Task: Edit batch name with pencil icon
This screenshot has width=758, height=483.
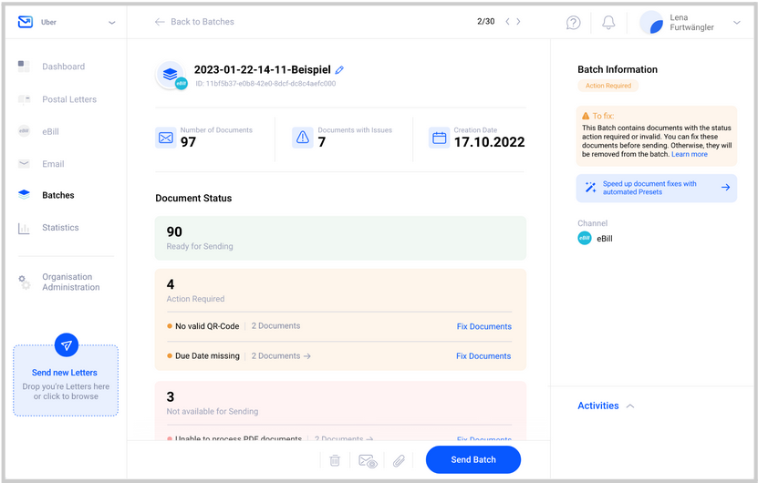Action: [x=339, y=70]
